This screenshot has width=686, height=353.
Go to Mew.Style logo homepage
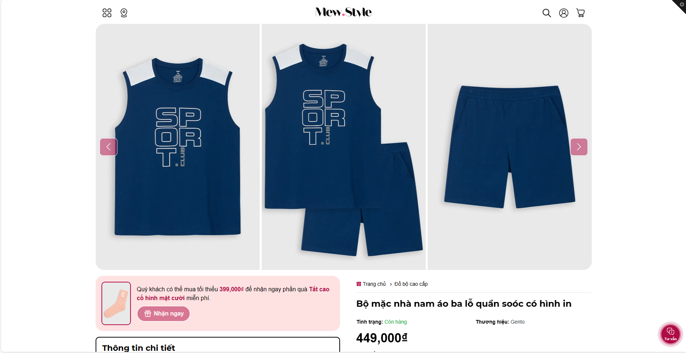coord(343,12)
